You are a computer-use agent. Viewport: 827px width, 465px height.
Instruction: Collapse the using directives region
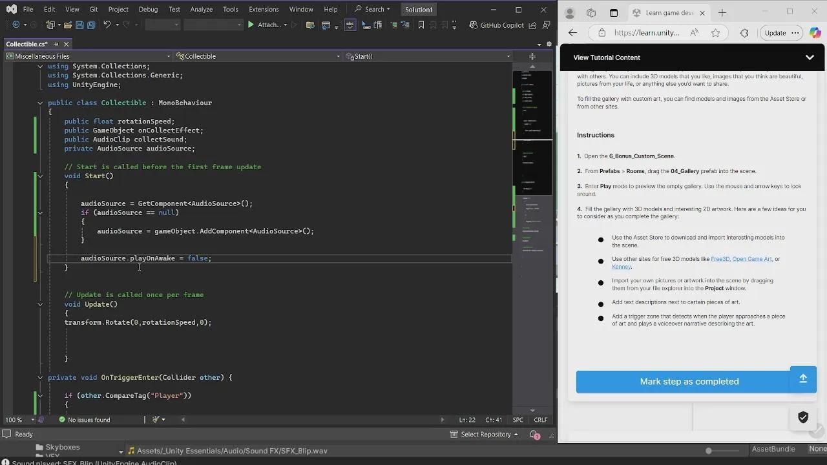(x=40, y=66)
